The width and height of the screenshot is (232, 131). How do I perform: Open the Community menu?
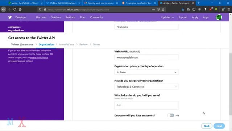[96, 17]
